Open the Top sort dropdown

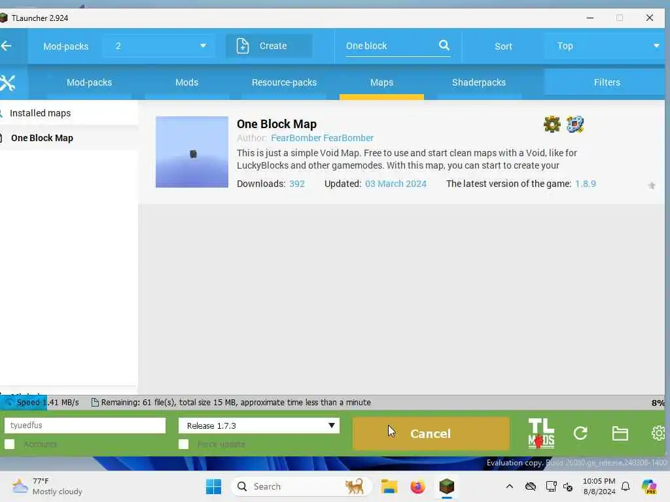[x=605, y=46]
